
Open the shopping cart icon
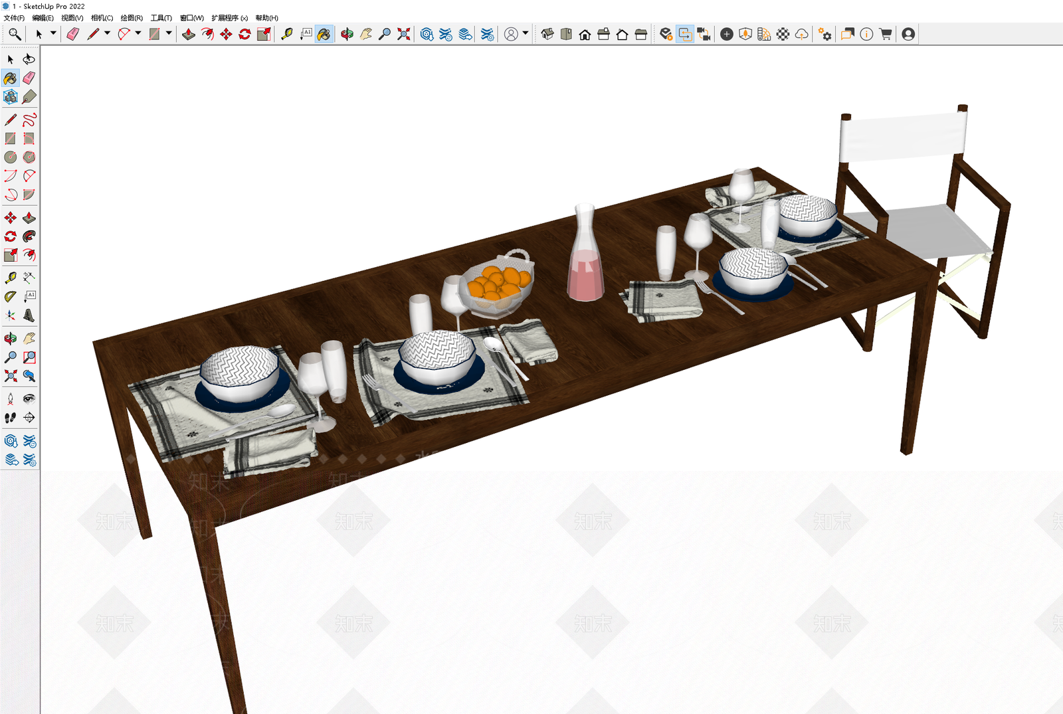click(885, 34)
